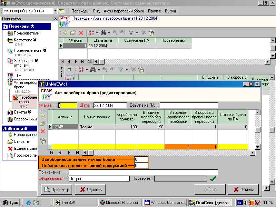Click the speaker volume icon in system tray
The image size is (276, 207).
(245, 203)
